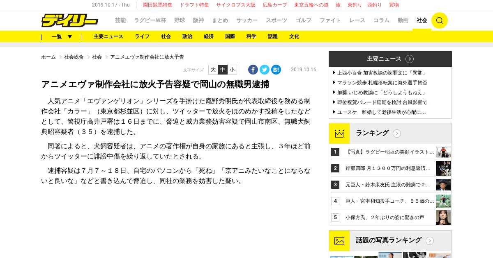The image size is (493, 258).
Task: Go to 経済 in yellow submenu
Action: point(209,36)
